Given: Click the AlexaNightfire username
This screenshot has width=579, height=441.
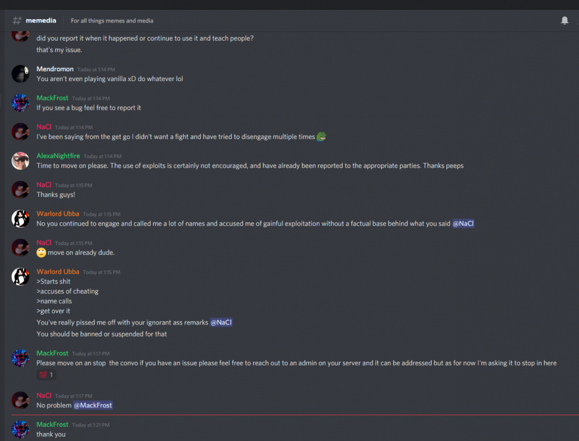Looking at the screenshot, I should click(58, 156).
